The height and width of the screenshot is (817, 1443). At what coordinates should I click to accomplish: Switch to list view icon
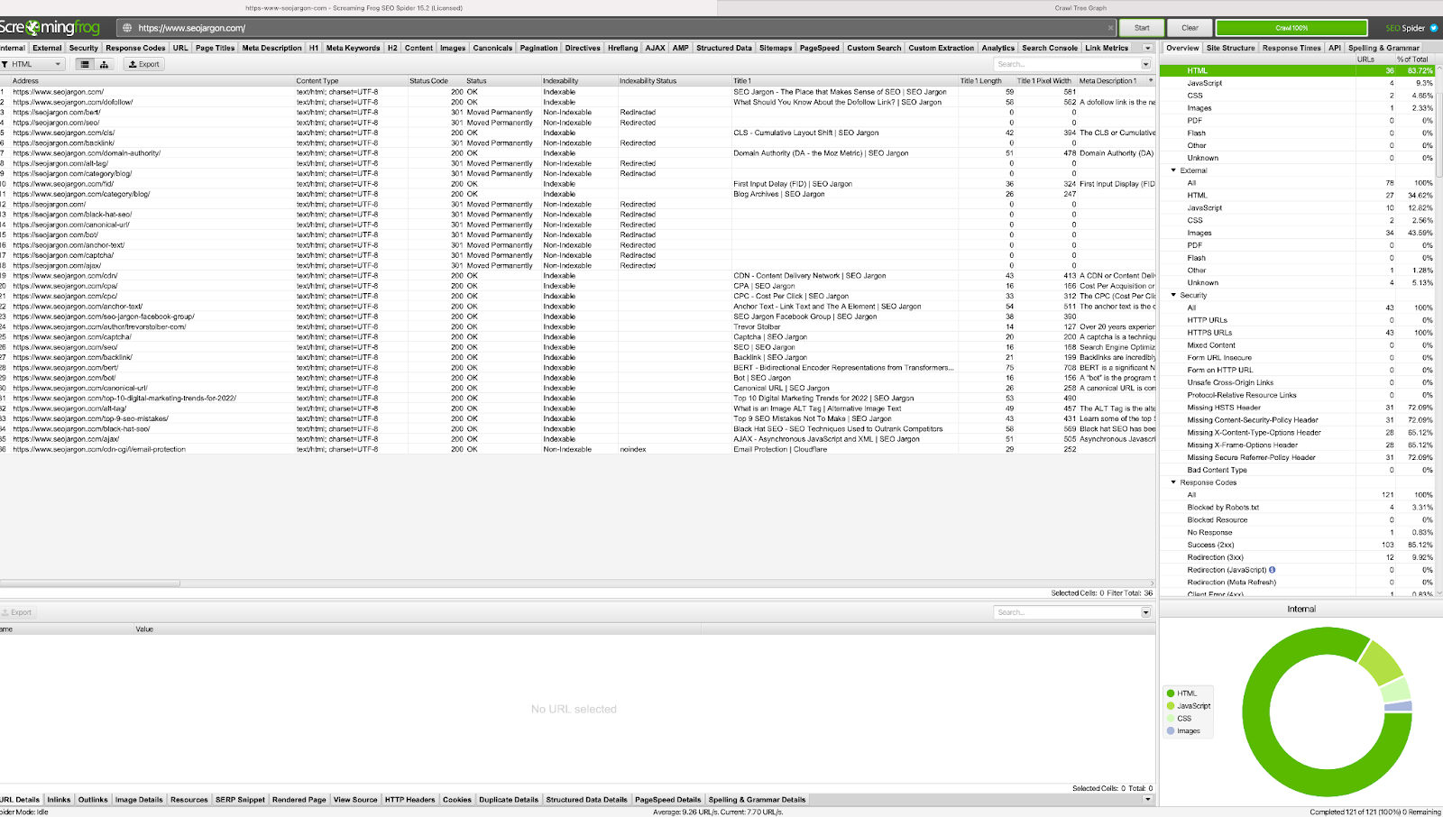(x=85, y=64)
